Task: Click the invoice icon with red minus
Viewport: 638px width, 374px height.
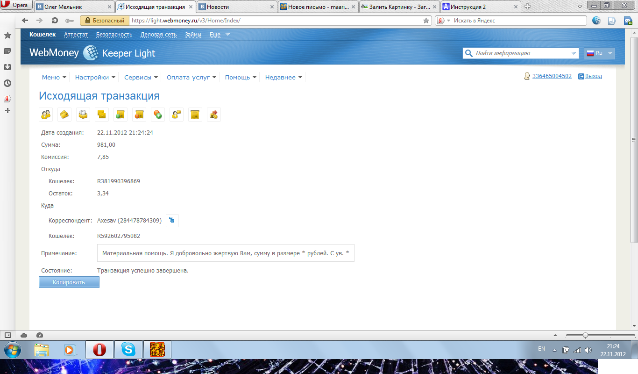Action: [x=139, y=115]
